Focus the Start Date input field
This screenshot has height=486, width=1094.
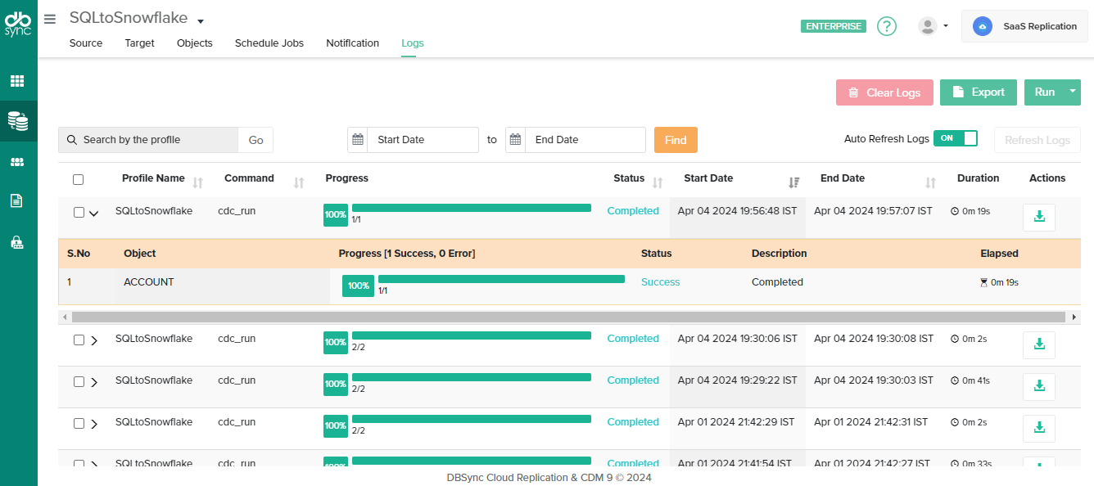tap(423, 140)
